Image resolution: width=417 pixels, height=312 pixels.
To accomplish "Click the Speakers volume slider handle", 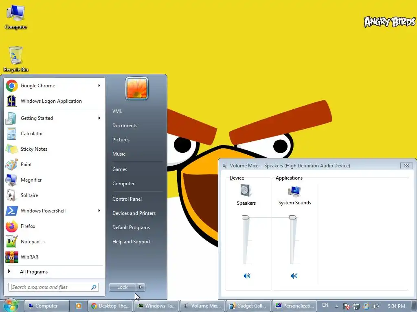I will click(245, 218).
